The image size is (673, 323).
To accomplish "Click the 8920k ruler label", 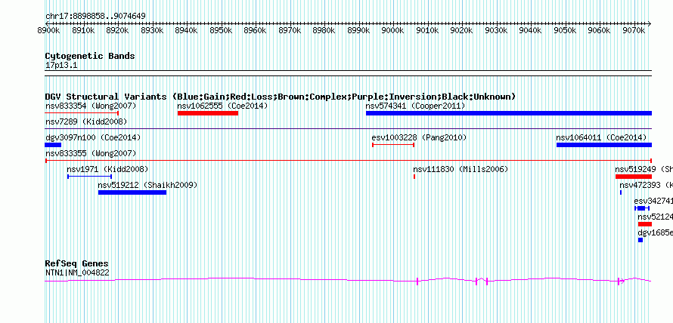I will pyautogui.click(x=118, y=31).
